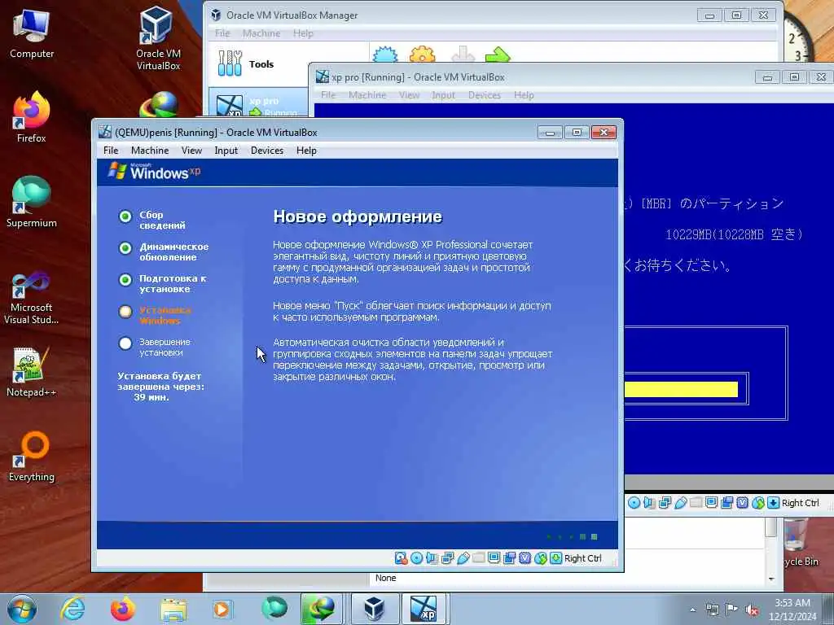Click optical drive indicator in xp pro VM status bar
Screen dimensions: 834x625
634,503
